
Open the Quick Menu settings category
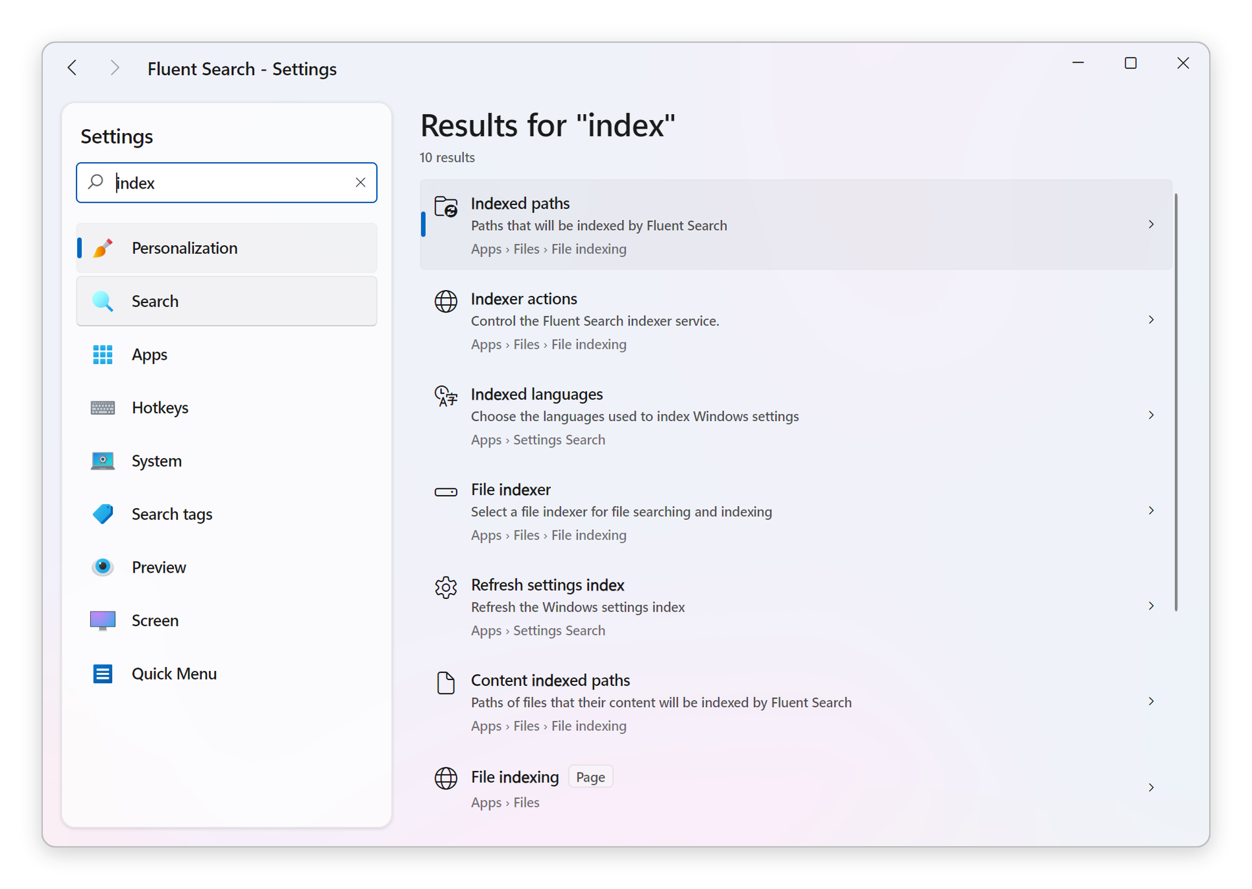point(227,674)
